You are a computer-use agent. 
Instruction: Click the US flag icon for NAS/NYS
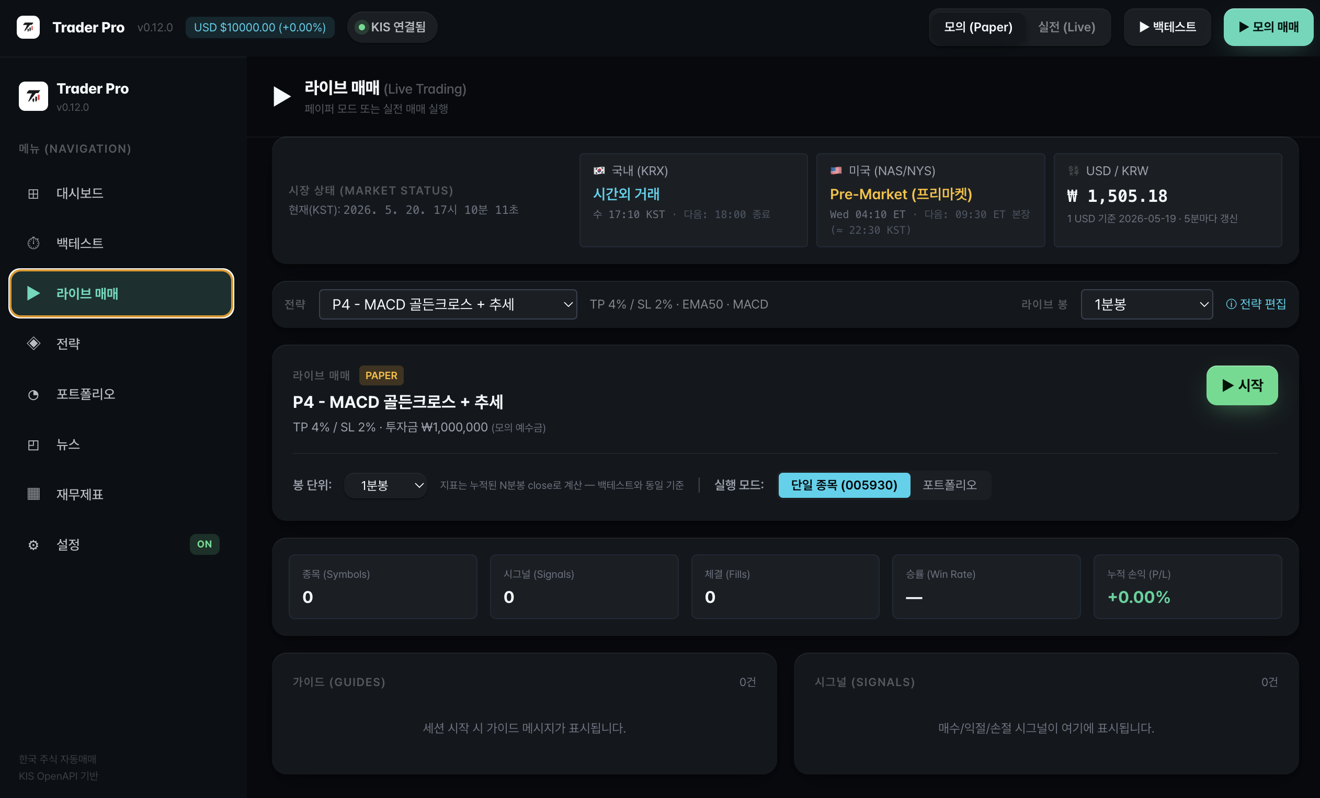coord(836,171)
